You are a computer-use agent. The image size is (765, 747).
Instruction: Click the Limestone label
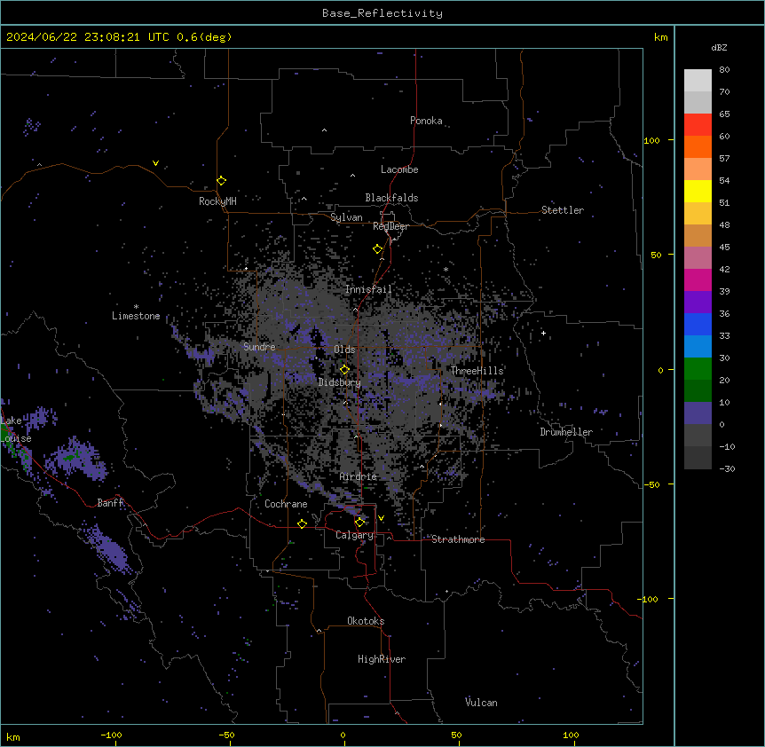(x=136, y=316)
